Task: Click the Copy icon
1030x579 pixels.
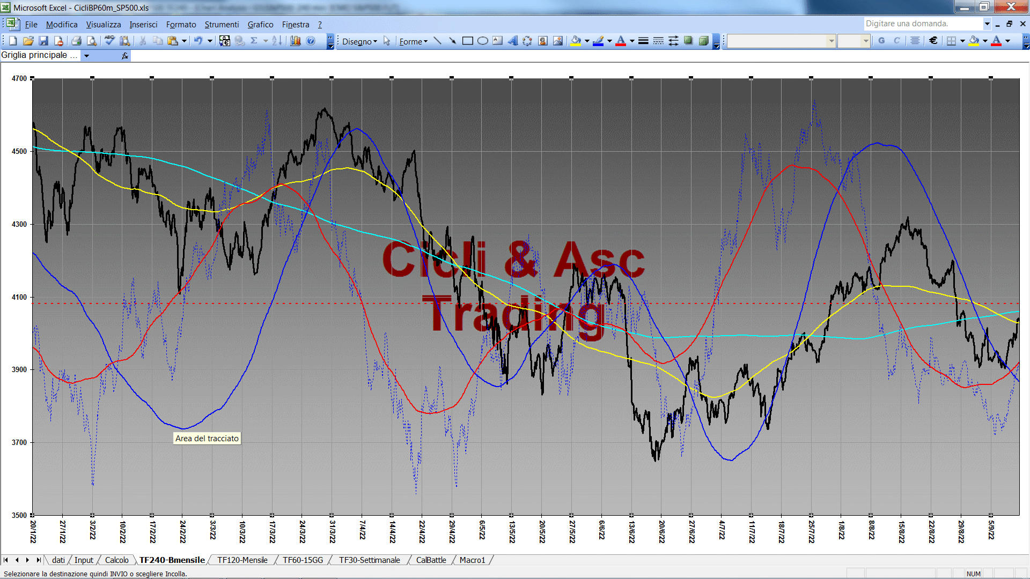Action: (x=158, y=41)
